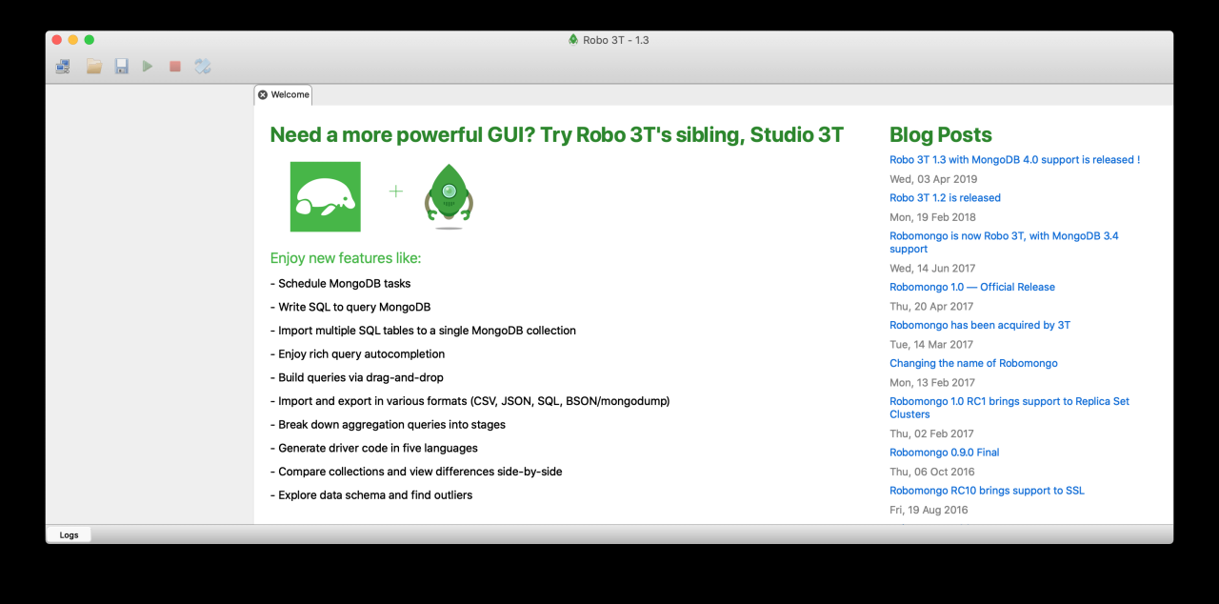Viewport: 1219px width, 604px height.
Task: Click 'Schedule MongoDB tasks' list item
Action: (x=341, y=284)
